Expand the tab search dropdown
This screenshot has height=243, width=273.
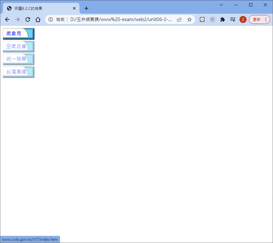tap(221, 5)
